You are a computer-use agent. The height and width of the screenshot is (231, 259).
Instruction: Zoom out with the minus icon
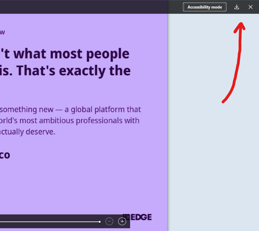point(109,221)
